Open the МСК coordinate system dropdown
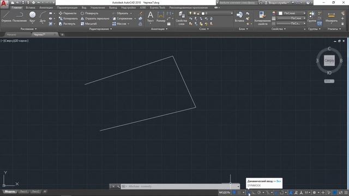 (329, 81)
